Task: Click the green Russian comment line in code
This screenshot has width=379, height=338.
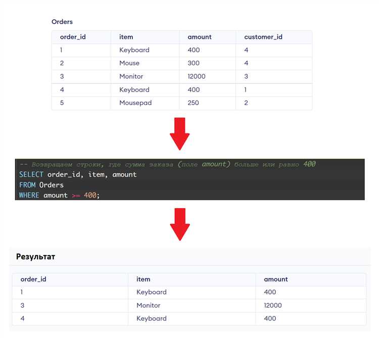Action: 167,164
